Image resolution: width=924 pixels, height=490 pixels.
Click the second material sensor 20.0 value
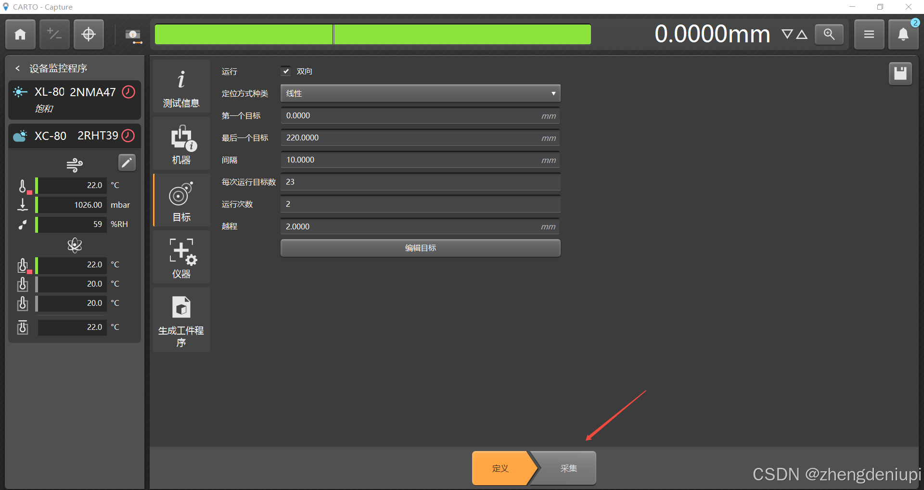click(x=72, y=284)
